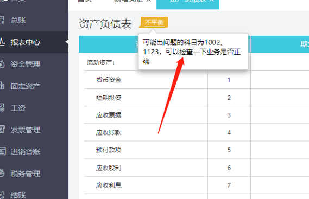The width and height of the screenshot is (309, 199).
Task: Click the 应收账款 row label
Action: [109, 132]
